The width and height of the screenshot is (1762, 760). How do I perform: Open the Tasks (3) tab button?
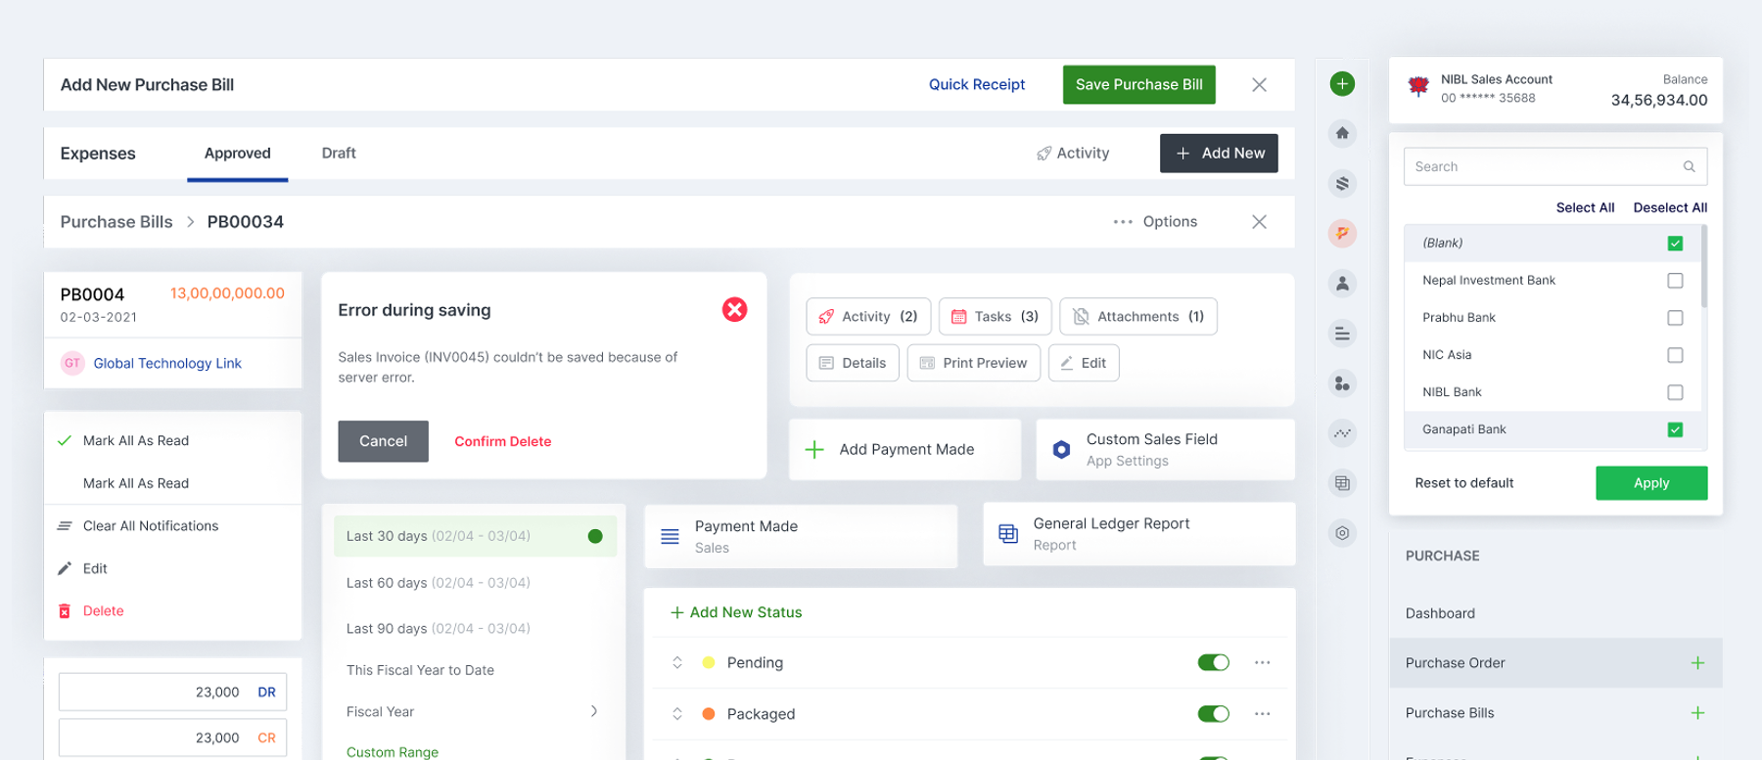[x=995, y=317]
